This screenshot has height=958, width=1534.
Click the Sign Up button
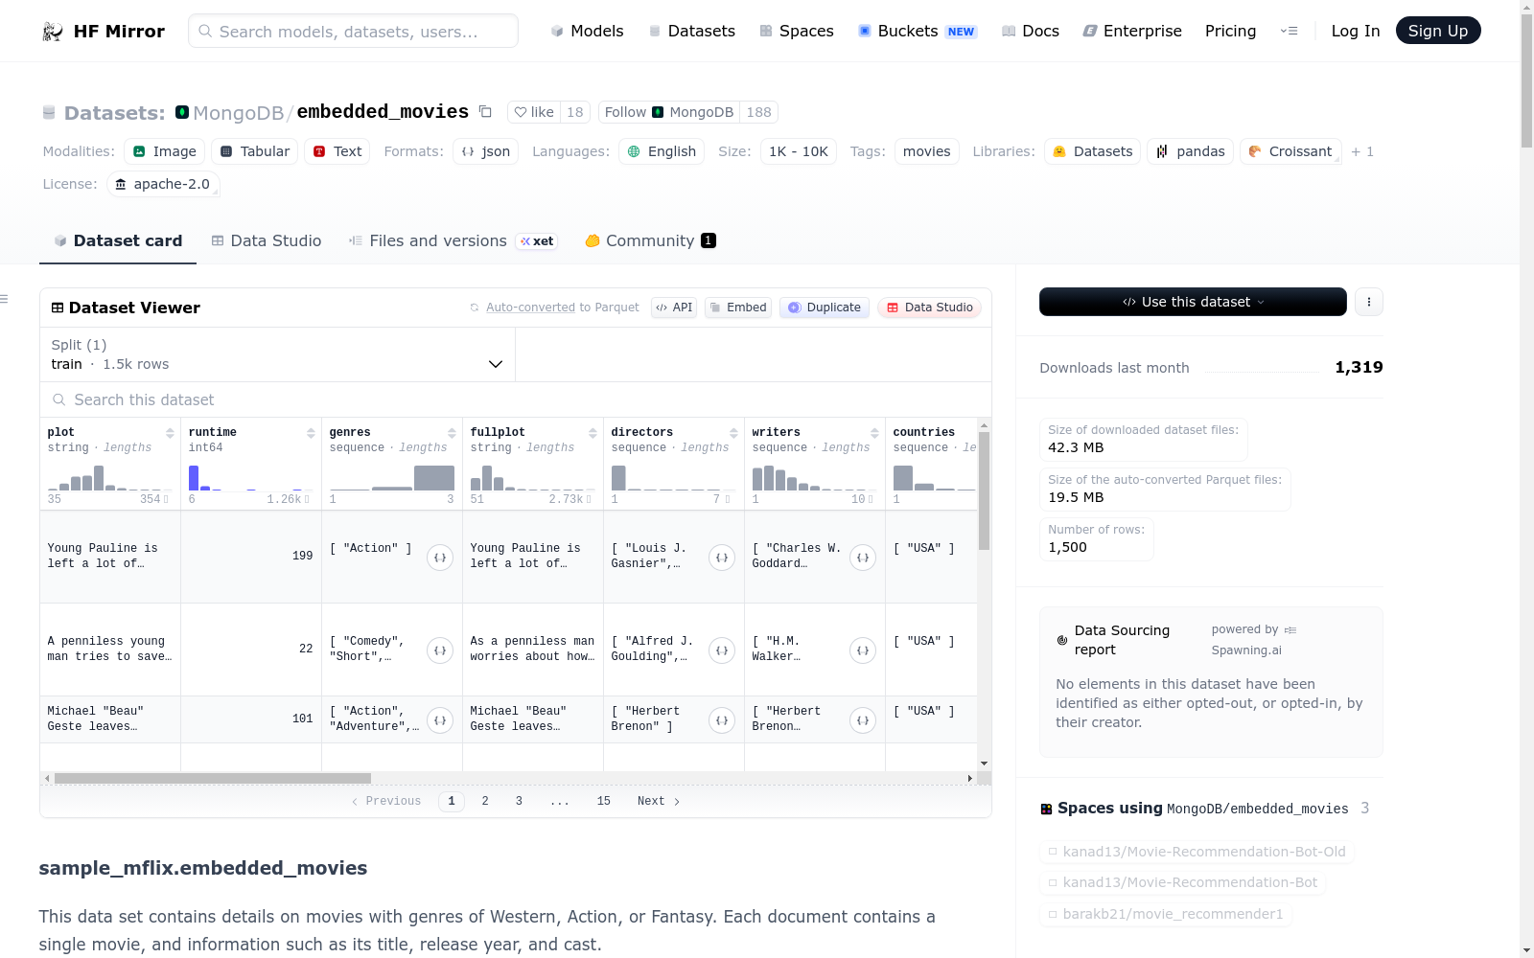tap(1438, 31)
